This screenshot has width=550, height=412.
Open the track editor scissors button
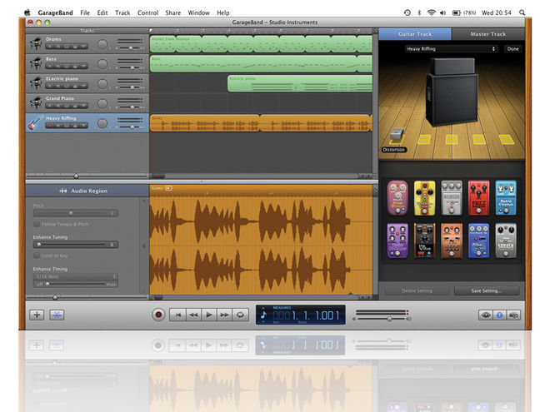(57, 315)
